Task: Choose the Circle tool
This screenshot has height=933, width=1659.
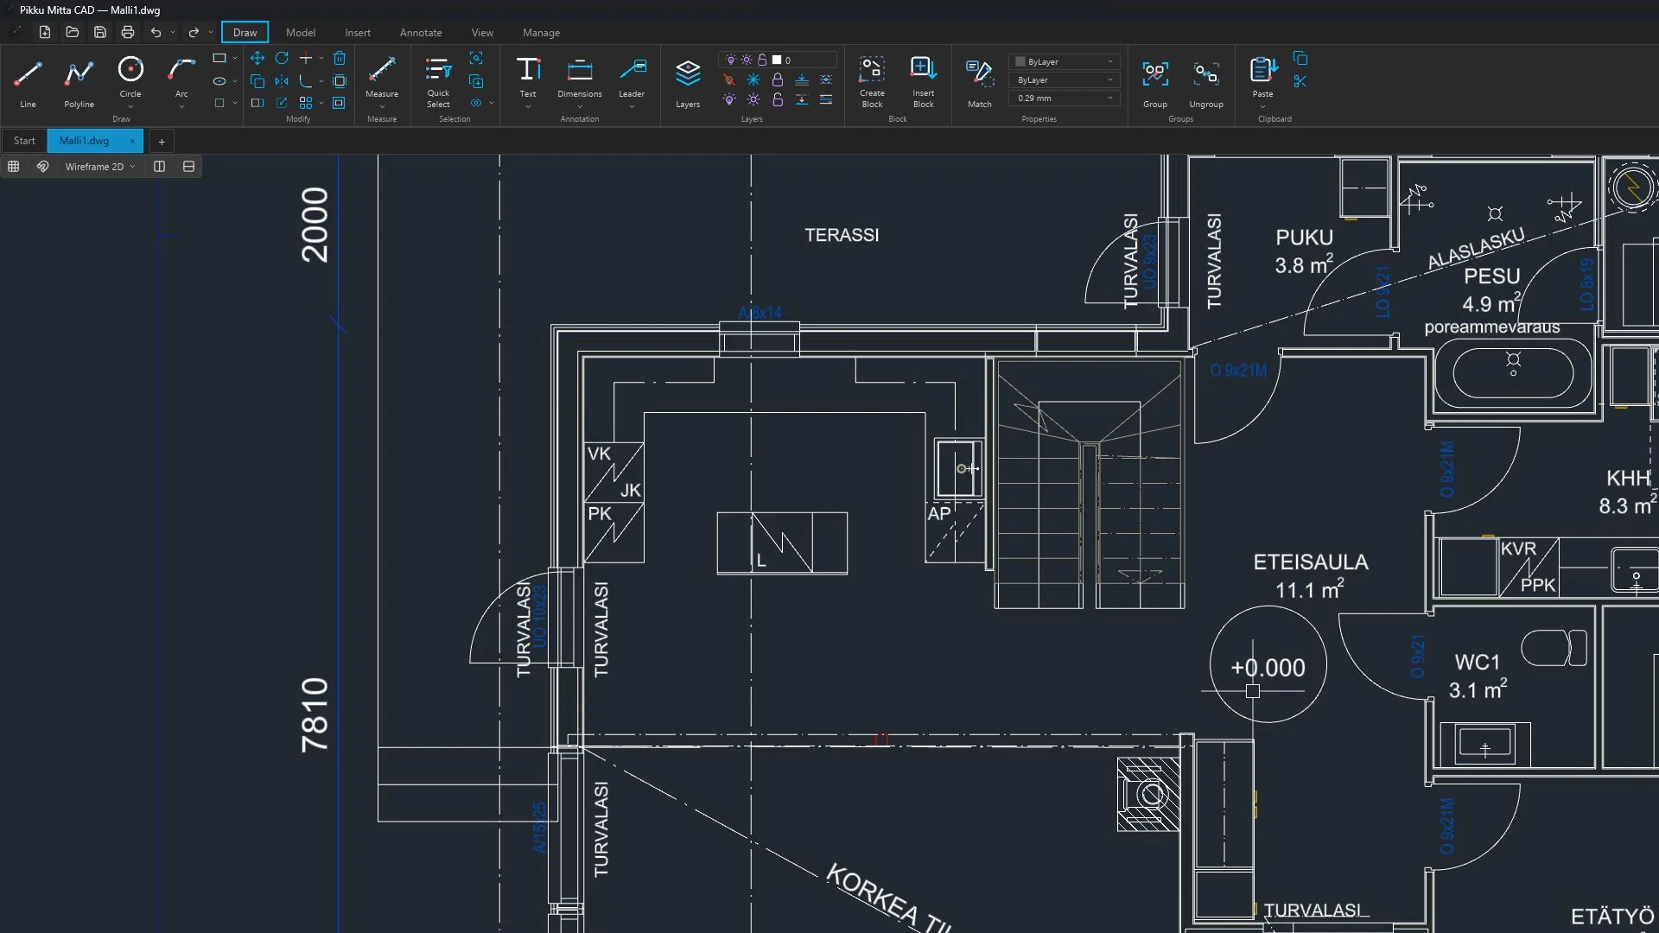Action: [130, 78]
